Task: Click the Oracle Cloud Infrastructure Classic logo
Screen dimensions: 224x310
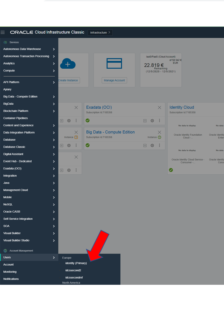Action: 47,32
